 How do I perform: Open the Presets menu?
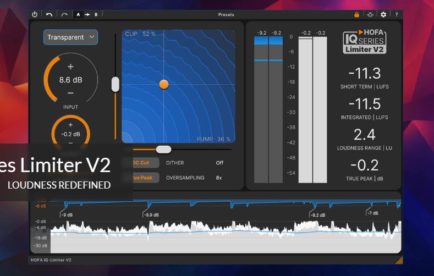(226, 14)
